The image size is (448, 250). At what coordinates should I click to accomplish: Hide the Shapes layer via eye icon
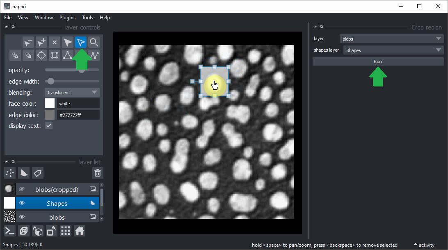[x=22, y=203]
